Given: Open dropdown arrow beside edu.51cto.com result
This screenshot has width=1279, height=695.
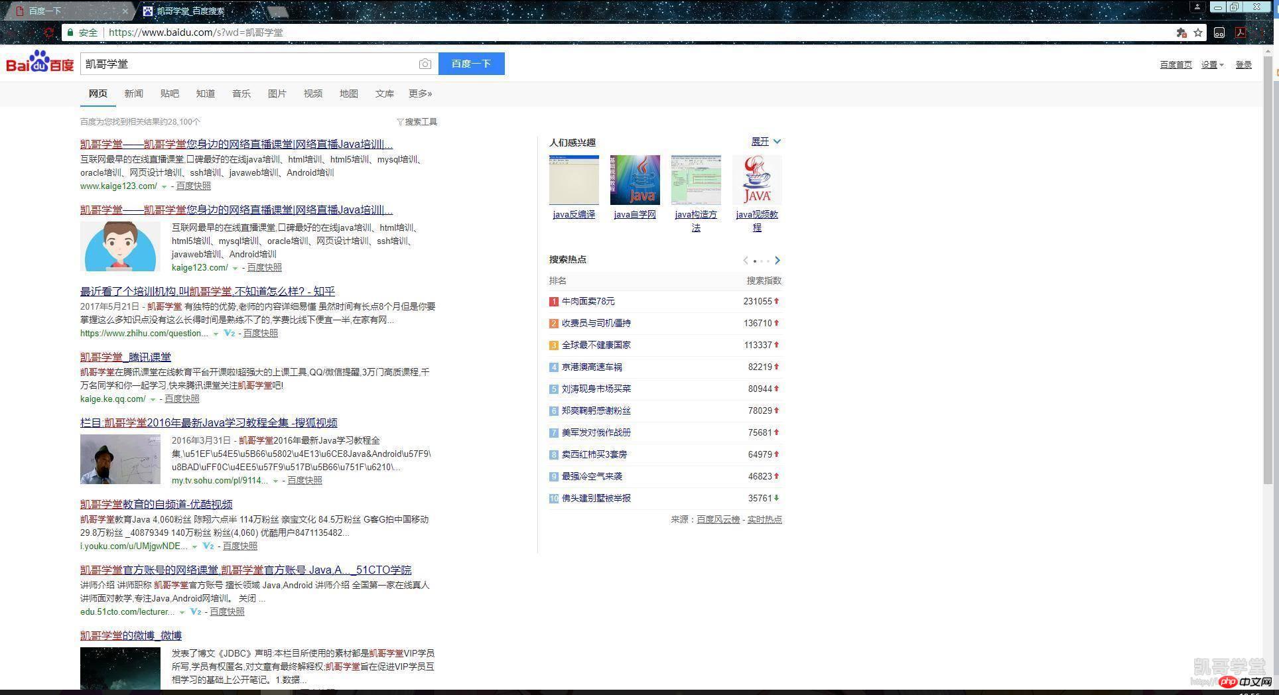Looking at the screenshot, I should tap(182, 612).
